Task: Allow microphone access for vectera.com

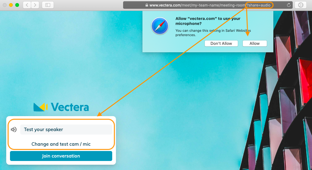Action: 255,44
